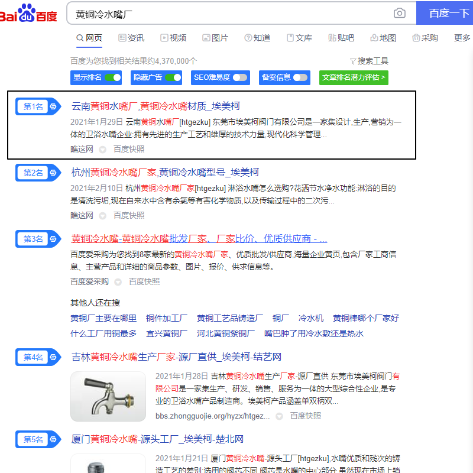Viewport: 473px width, 473px height.
Task: Click the 瞧这网 source of result 2
Action: (82, 216)
